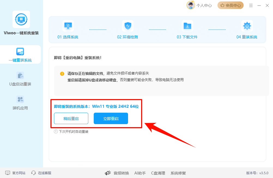
Task: Open 个人中心 account link
Action: click(204, 5)
